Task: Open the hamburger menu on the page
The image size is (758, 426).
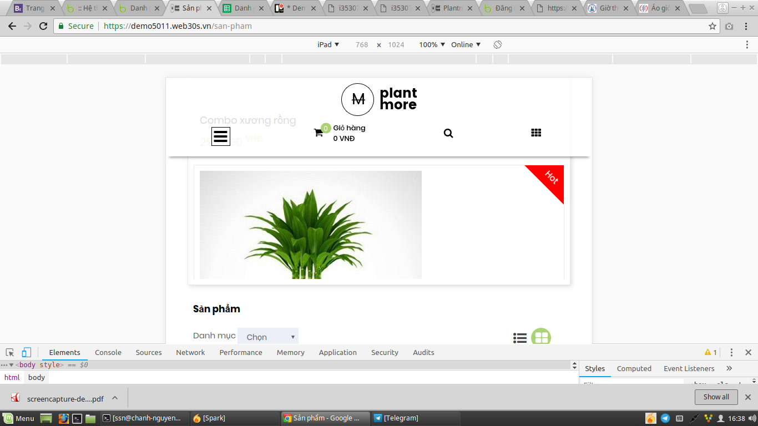Action: pyautogui.click(x=221, y=136)
